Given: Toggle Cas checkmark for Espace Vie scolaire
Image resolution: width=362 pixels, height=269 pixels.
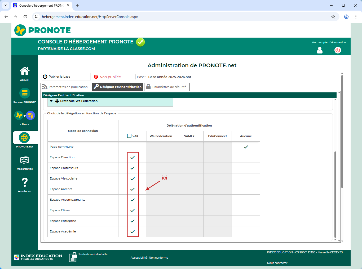Looking at the screenshot, I should [x=133, y=178].
